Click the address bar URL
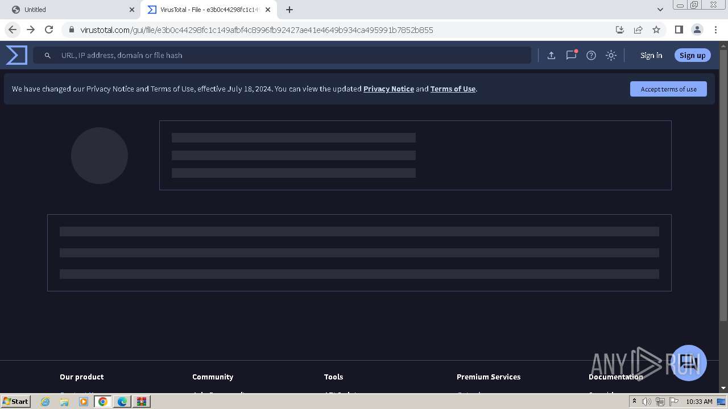The width and height of the screenshot is (728, 409). (257, 30)
